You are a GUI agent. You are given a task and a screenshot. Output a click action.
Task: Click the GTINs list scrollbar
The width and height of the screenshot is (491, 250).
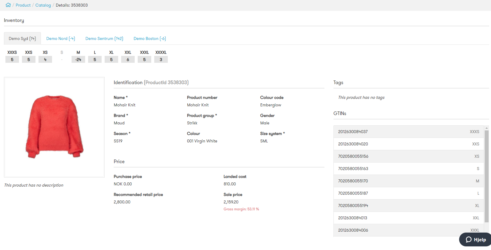[486, 176]
